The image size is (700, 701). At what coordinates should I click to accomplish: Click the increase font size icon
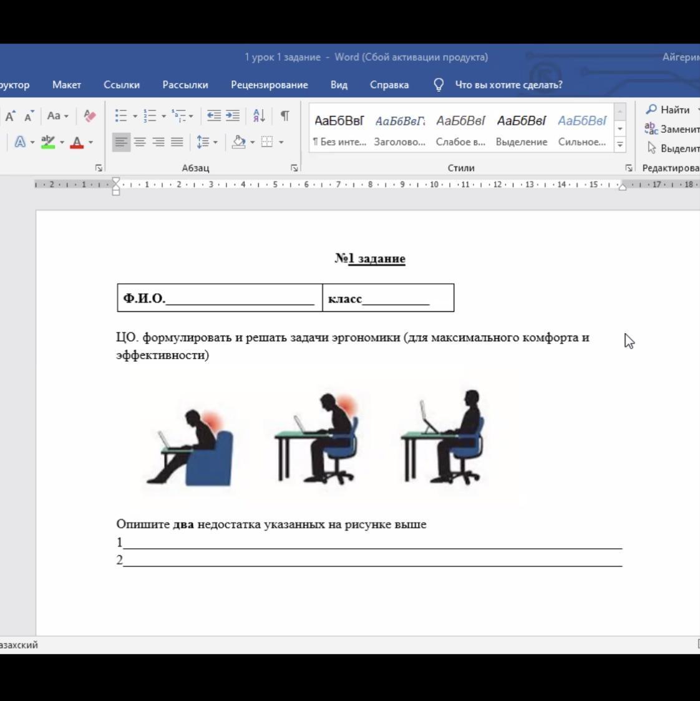(10, 116)
